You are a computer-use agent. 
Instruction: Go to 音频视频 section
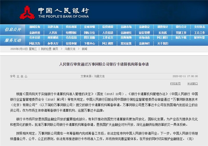[126, 38]
